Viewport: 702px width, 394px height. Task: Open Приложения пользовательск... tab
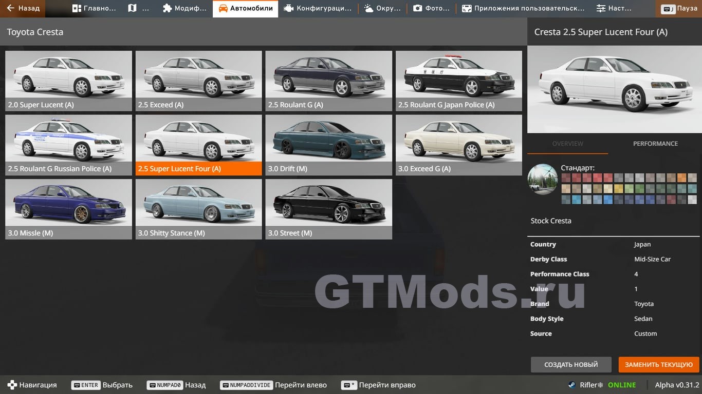523,8
